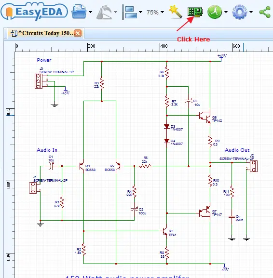Select resistor R8 33

(167, 253)
